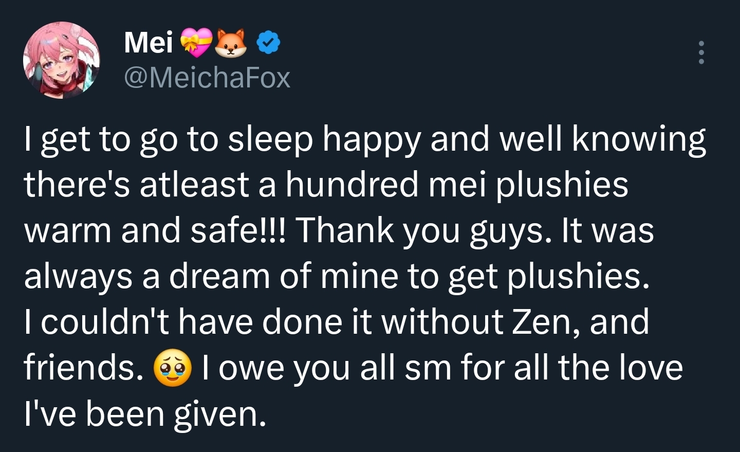
Task: Click the word "dream" in the tweet
Action: pyautogui.click(x=219, y=277)
